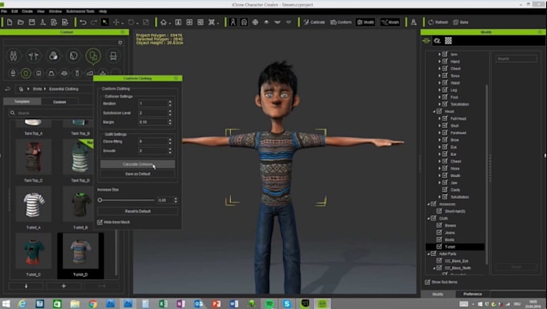Select the T-shirt_A striped thumbnail
This screenshot has width=547, height=309.
[x=34, y=204]
